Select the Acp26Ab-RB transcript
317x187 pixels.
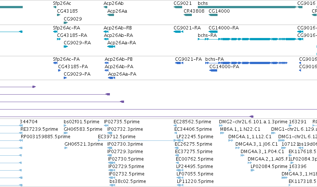coord(106,32)
